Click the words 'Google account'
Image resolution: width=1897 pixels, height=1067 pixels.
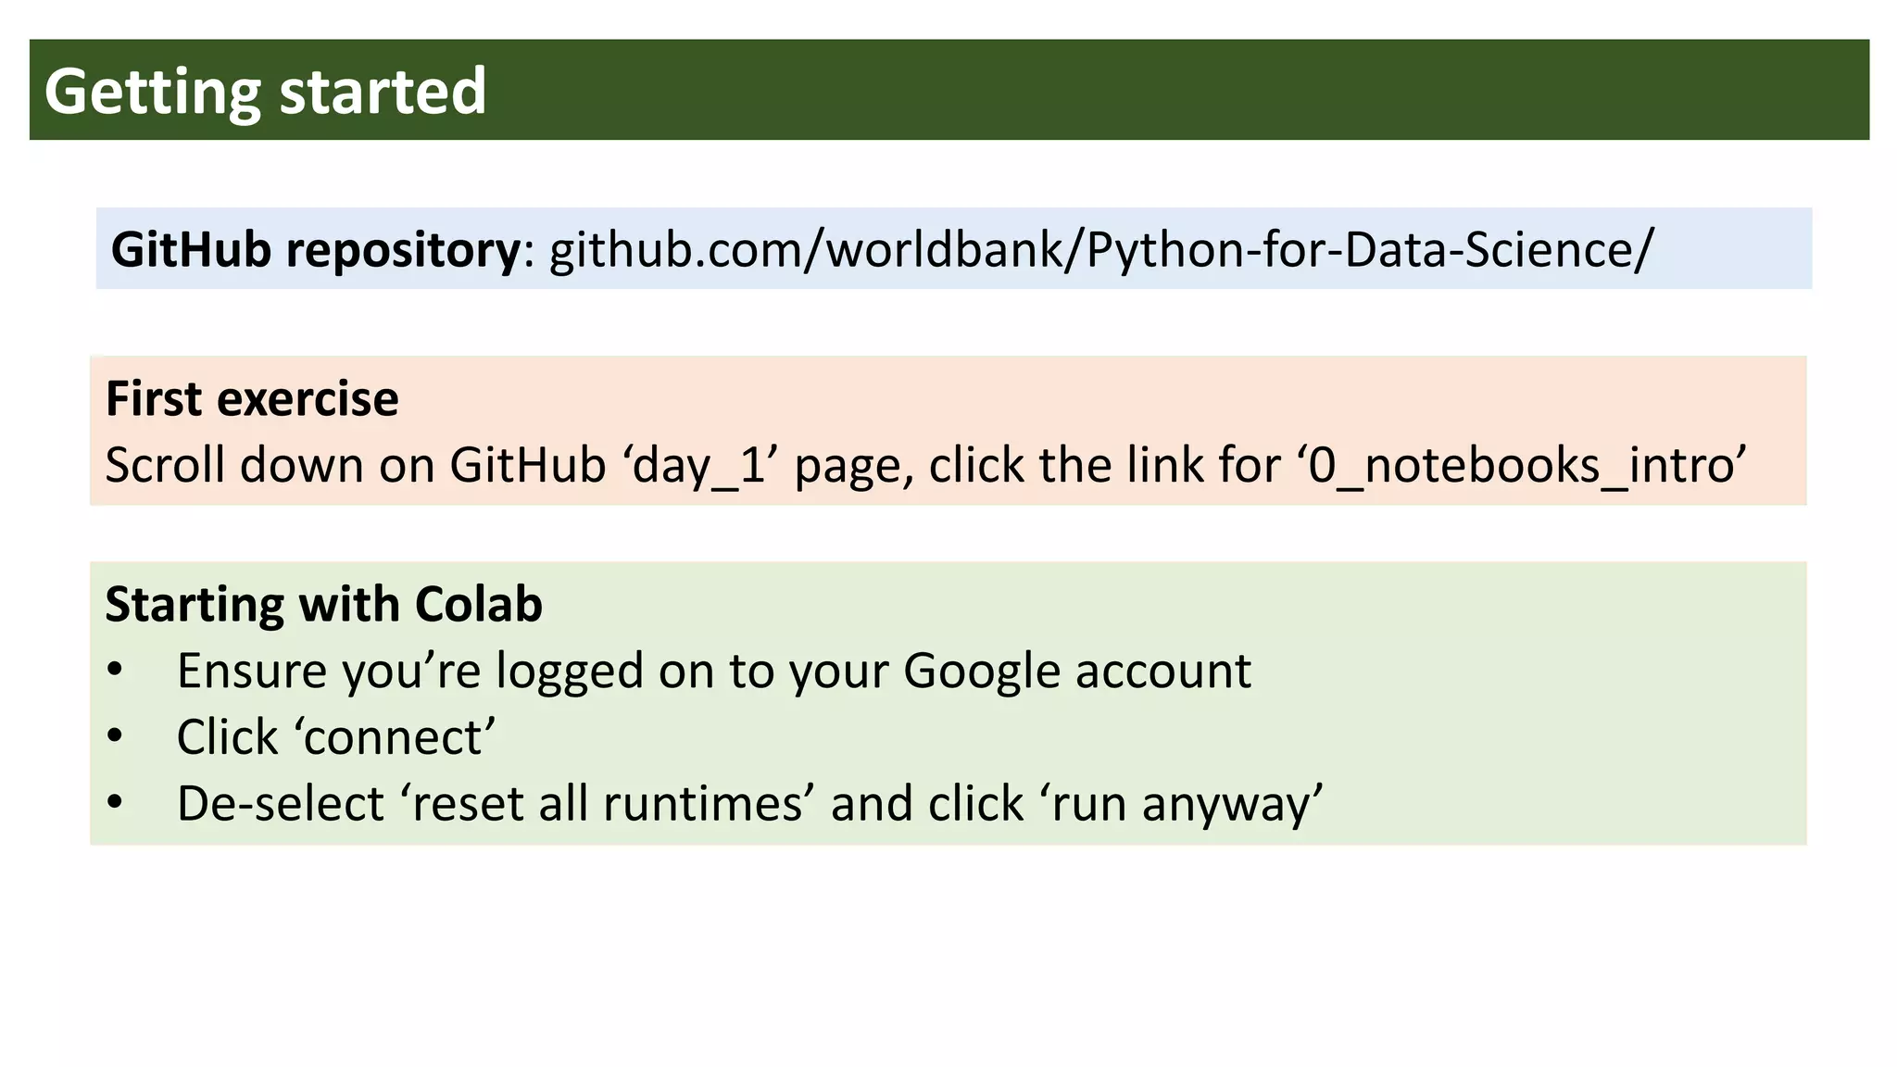tap(1076, 671)
